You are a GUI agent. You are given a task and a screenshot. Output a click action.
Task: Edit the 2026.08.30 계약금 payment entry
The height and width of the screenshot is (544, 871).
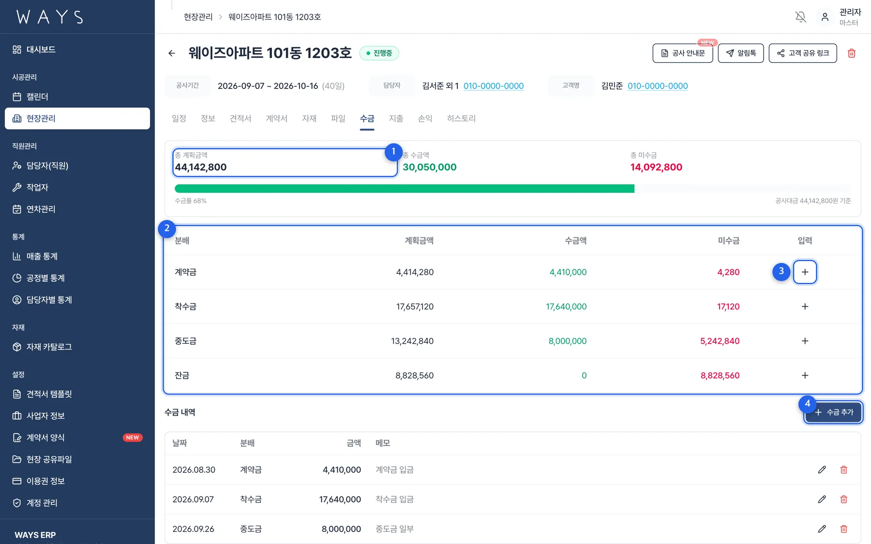click(822, 470)
